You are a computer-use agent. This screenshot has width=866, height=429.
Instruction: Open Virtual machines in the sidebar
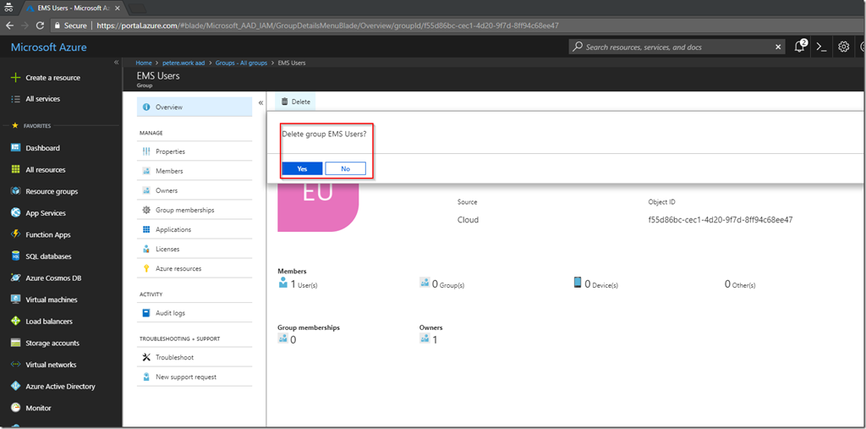pos(51,300)
